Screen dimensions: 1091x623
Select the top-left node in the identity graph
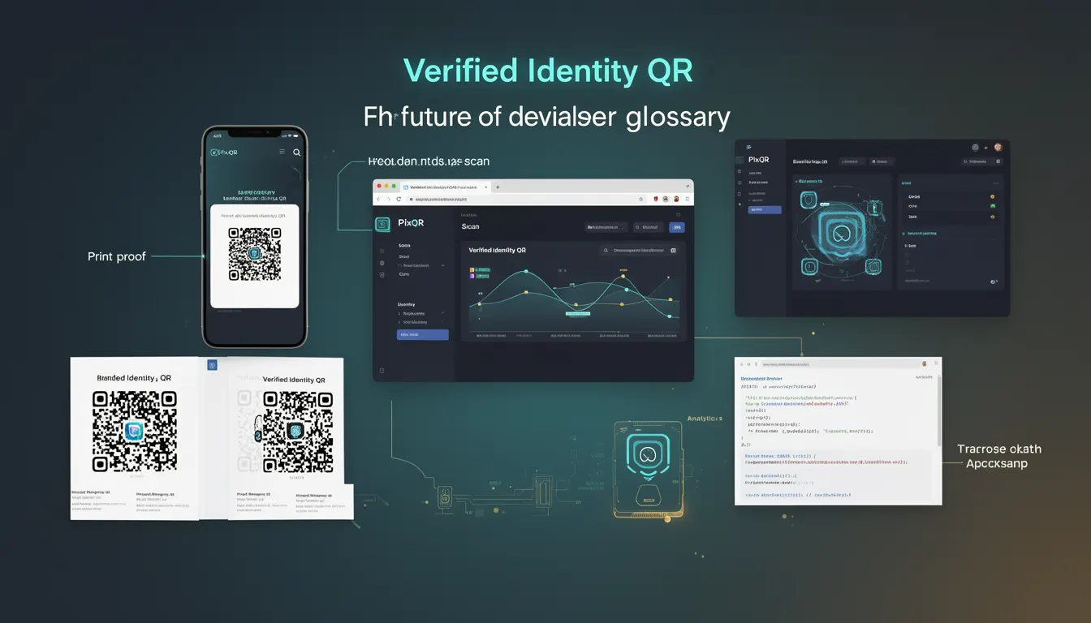(x=809, y=200)
